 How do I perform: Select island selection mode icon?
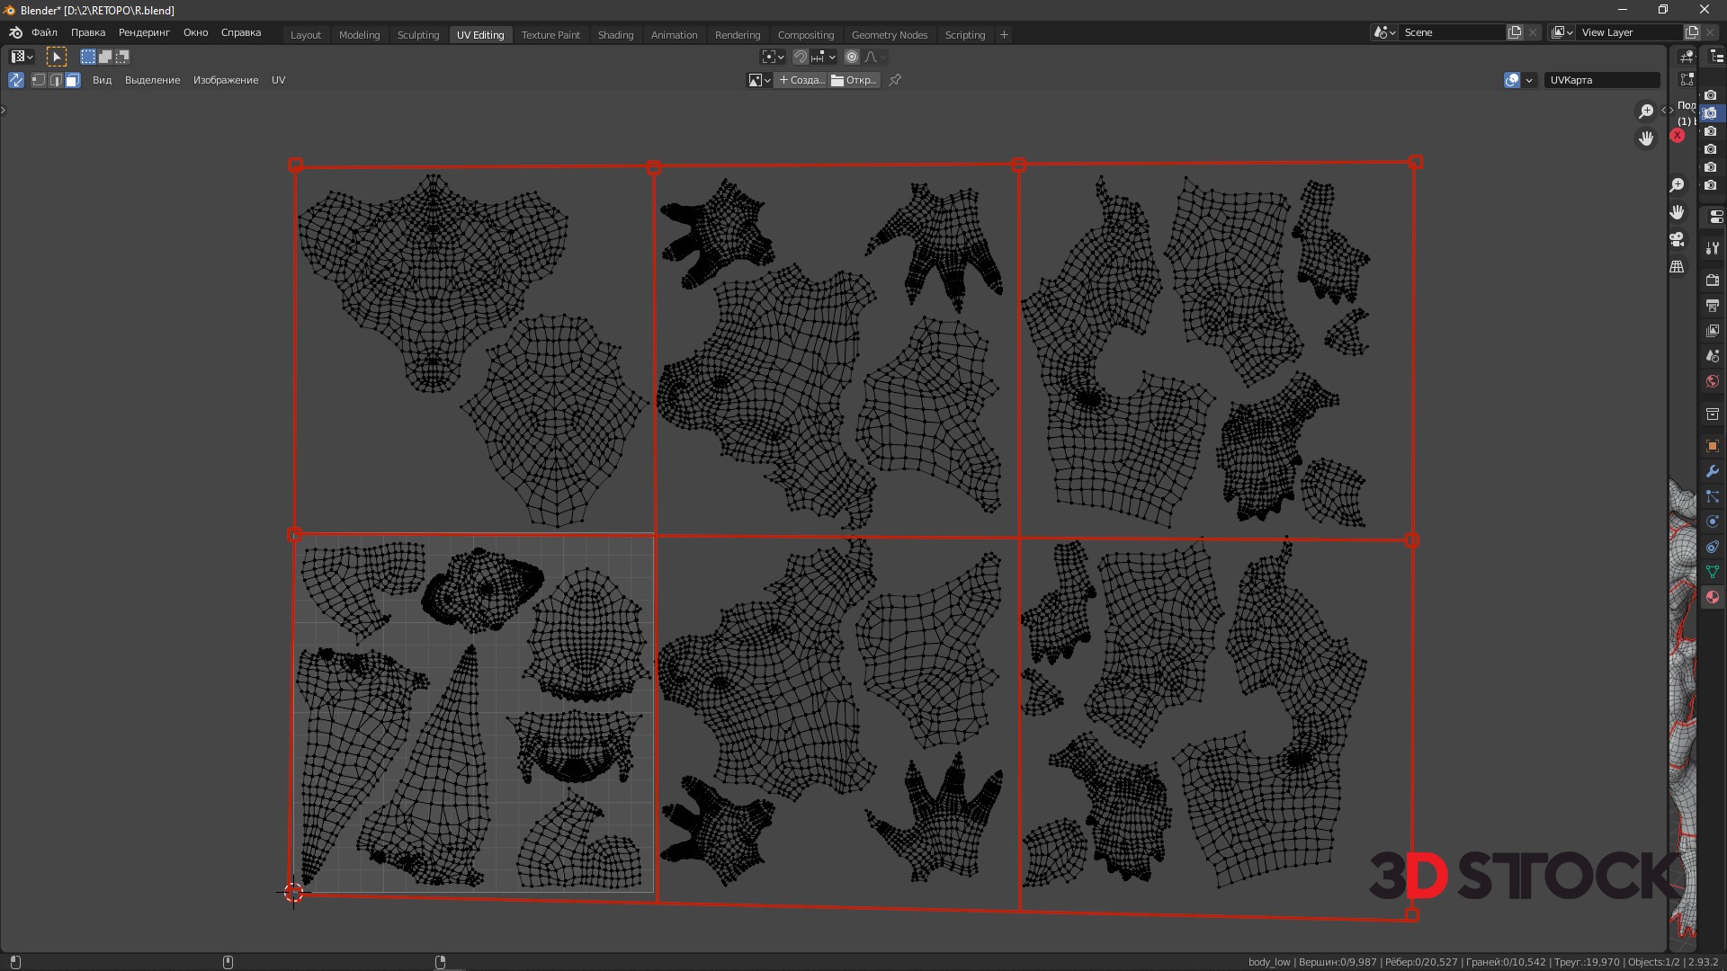pyautogui.click(x=73, y=80)
